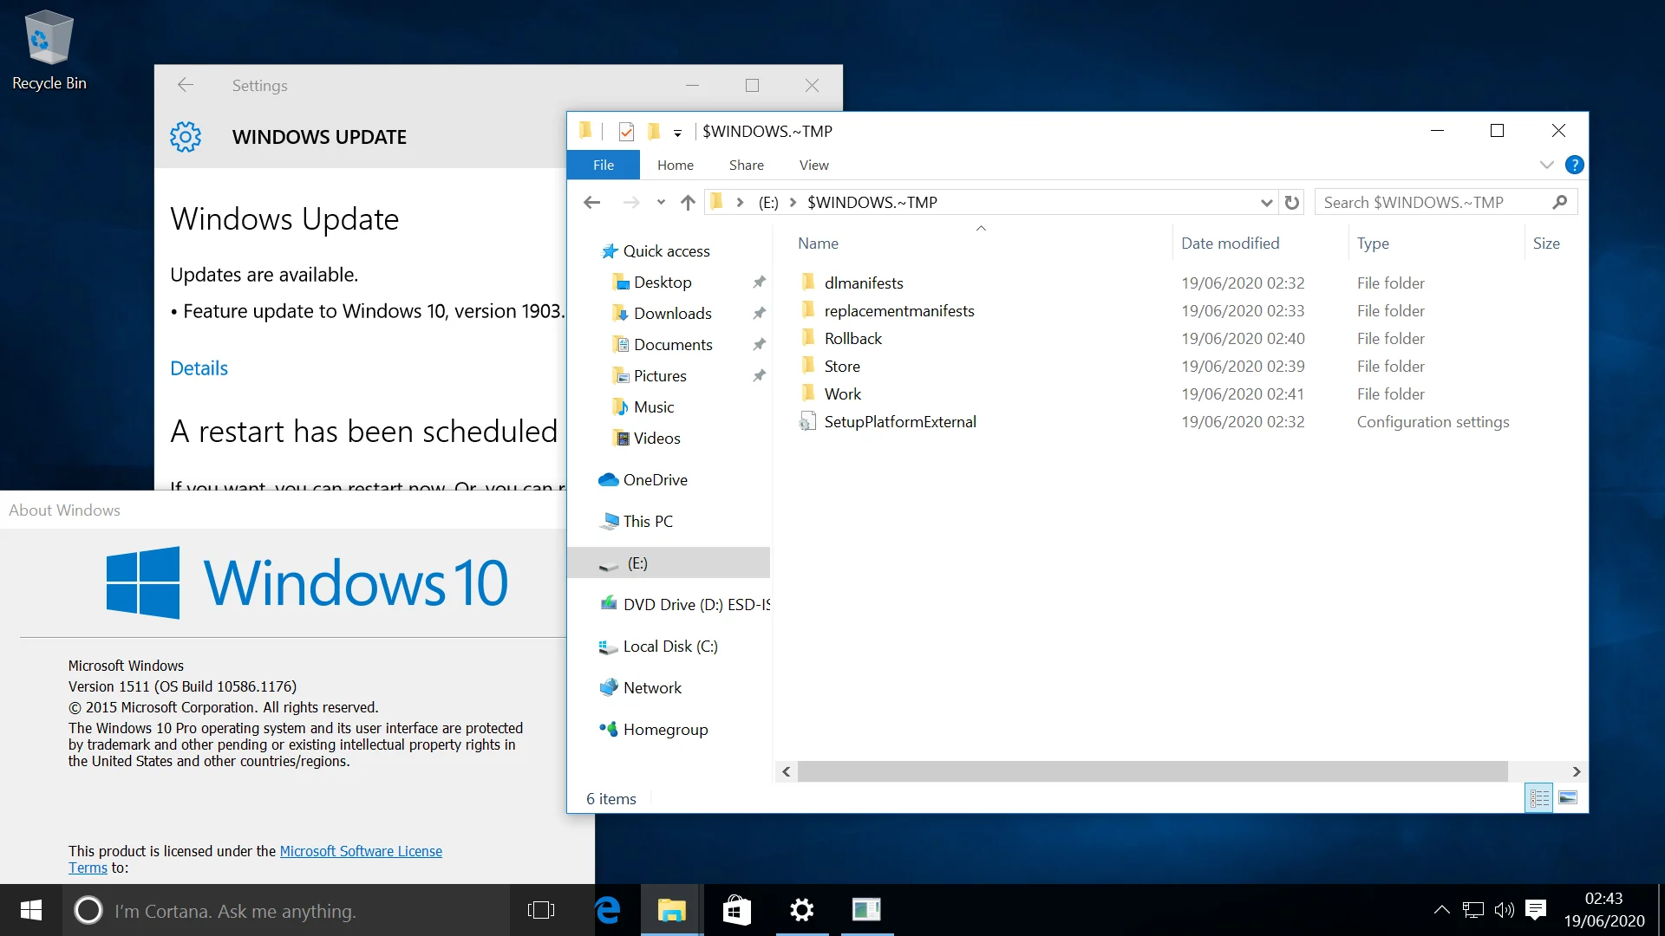Switch to the Home ribbon tab

(676, 165)
